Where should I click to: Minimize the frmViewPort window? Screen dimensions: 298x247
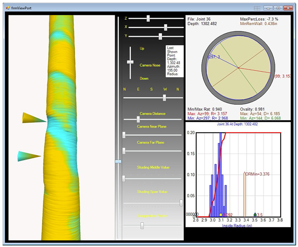268,8
